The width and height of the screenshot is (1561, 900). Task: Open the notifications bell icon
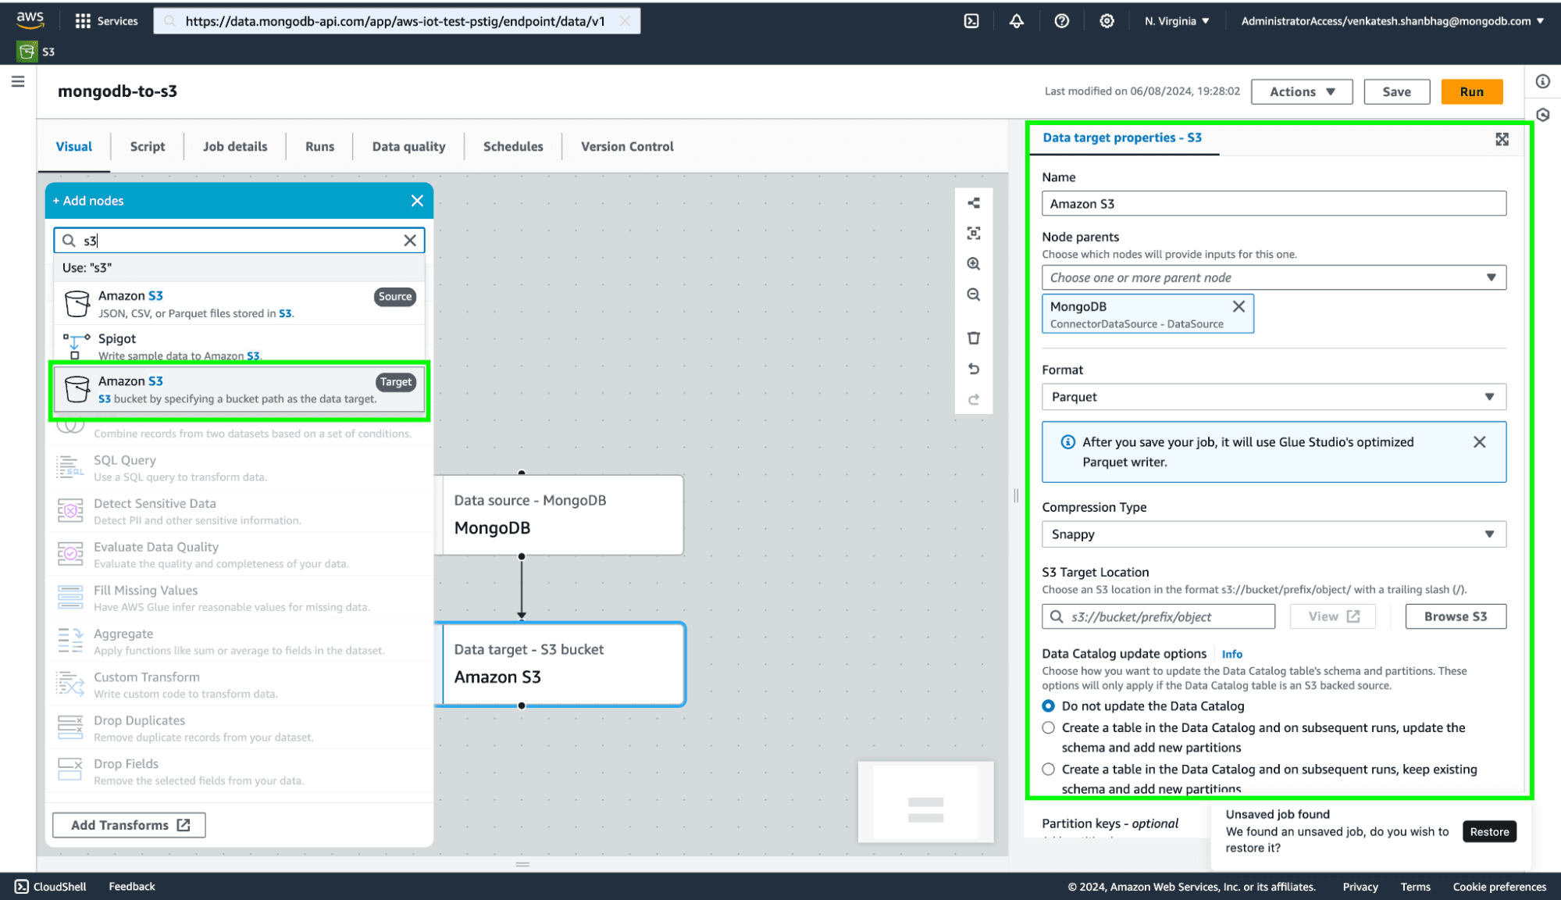pyautogui.click(x=1016, y=21)
